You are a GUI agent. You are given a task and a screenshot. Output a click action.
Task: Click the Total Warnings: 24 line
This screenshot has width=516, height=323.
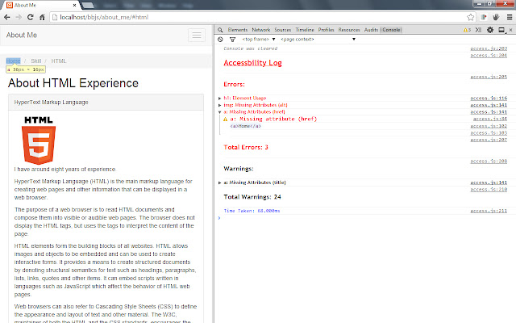pyautogui.click(x=252, y=197)
